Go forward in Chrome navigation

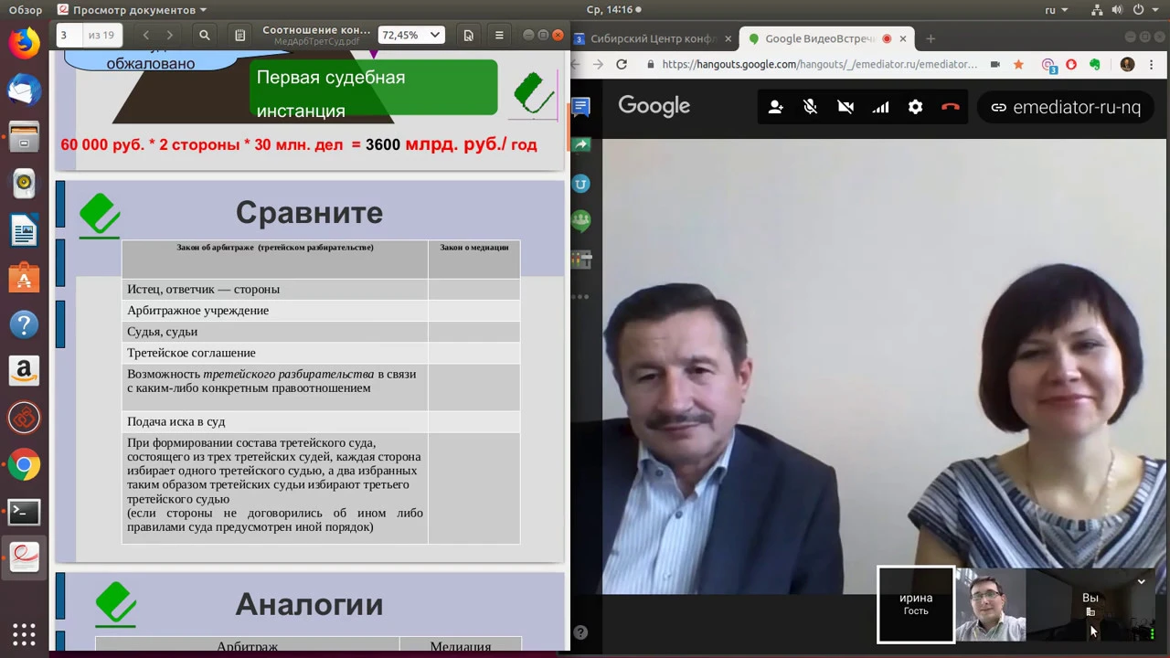click(597, 64)
